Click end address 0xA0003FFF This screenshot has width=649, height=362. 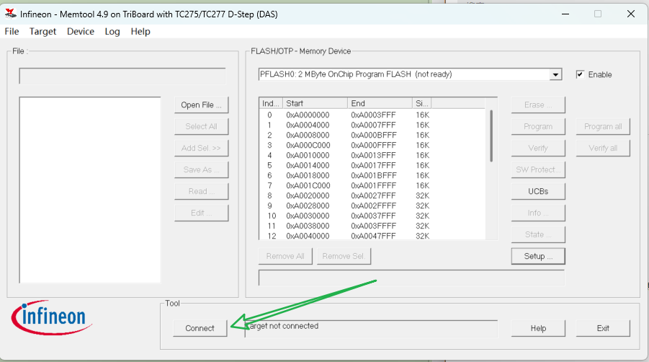pos(373,115)
